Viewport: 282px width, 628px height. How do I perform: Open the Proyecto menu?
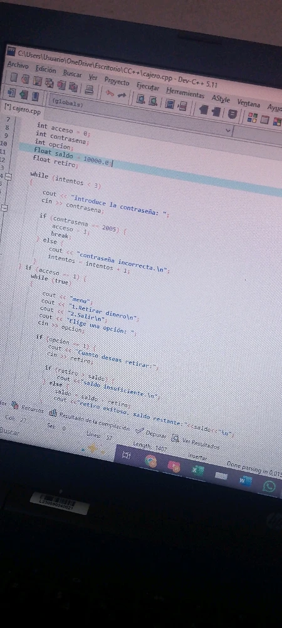pyautogui.click(x=117, y=80)
